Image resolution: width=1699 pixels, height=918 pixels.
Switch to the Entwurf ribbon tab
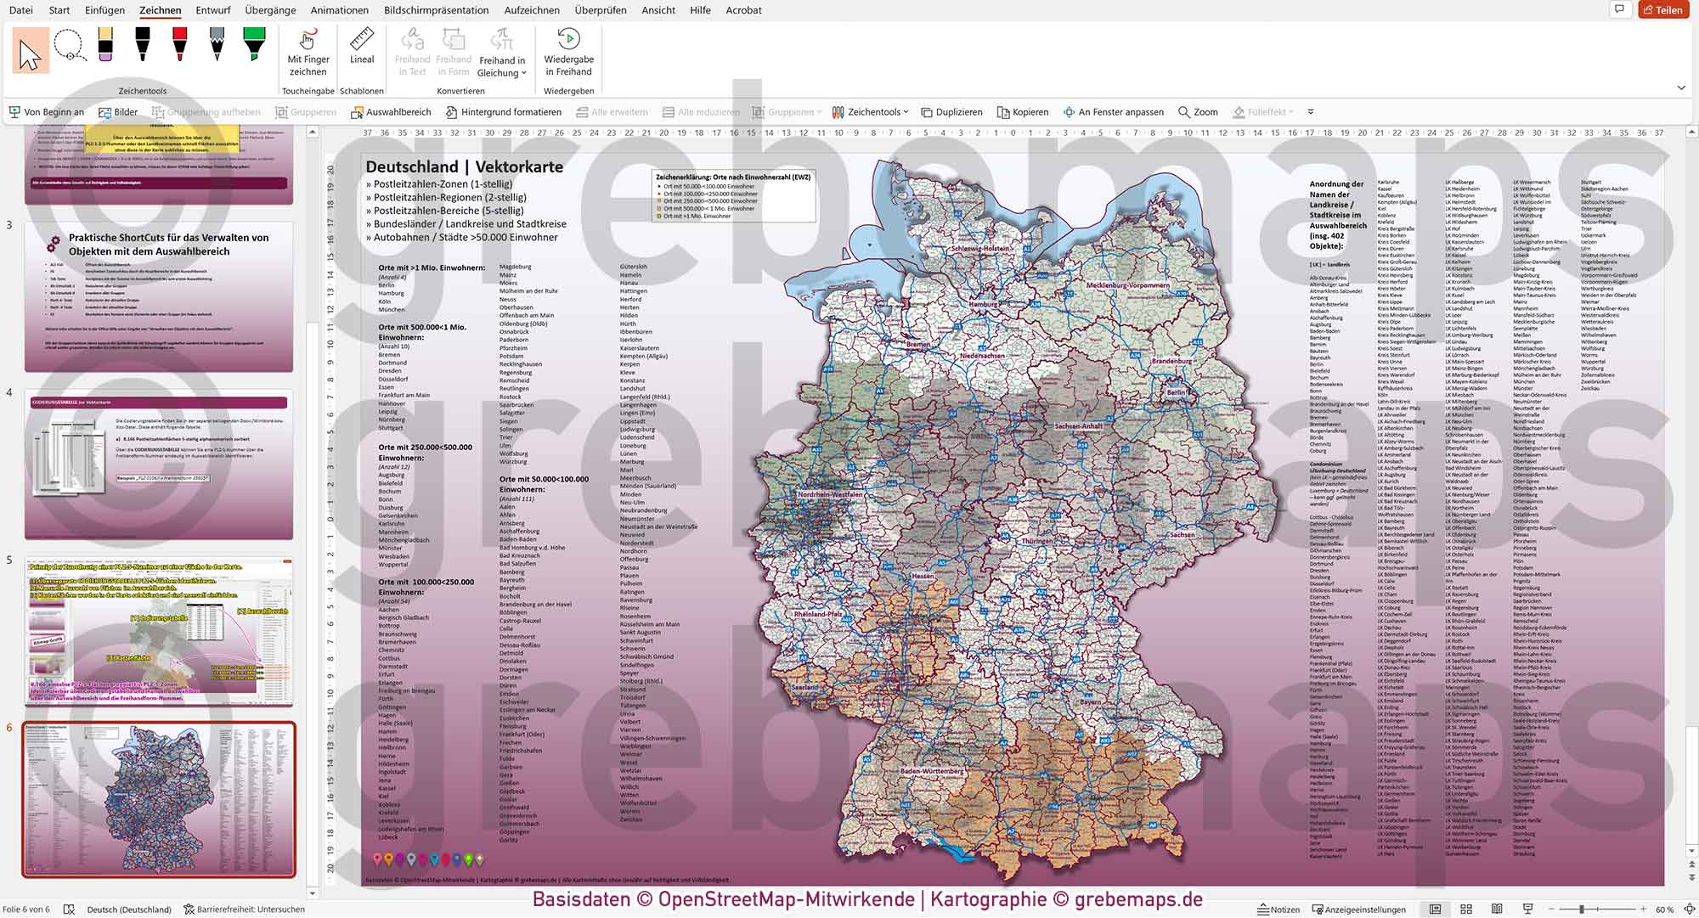pyautogui.click(x=213, y=10)
